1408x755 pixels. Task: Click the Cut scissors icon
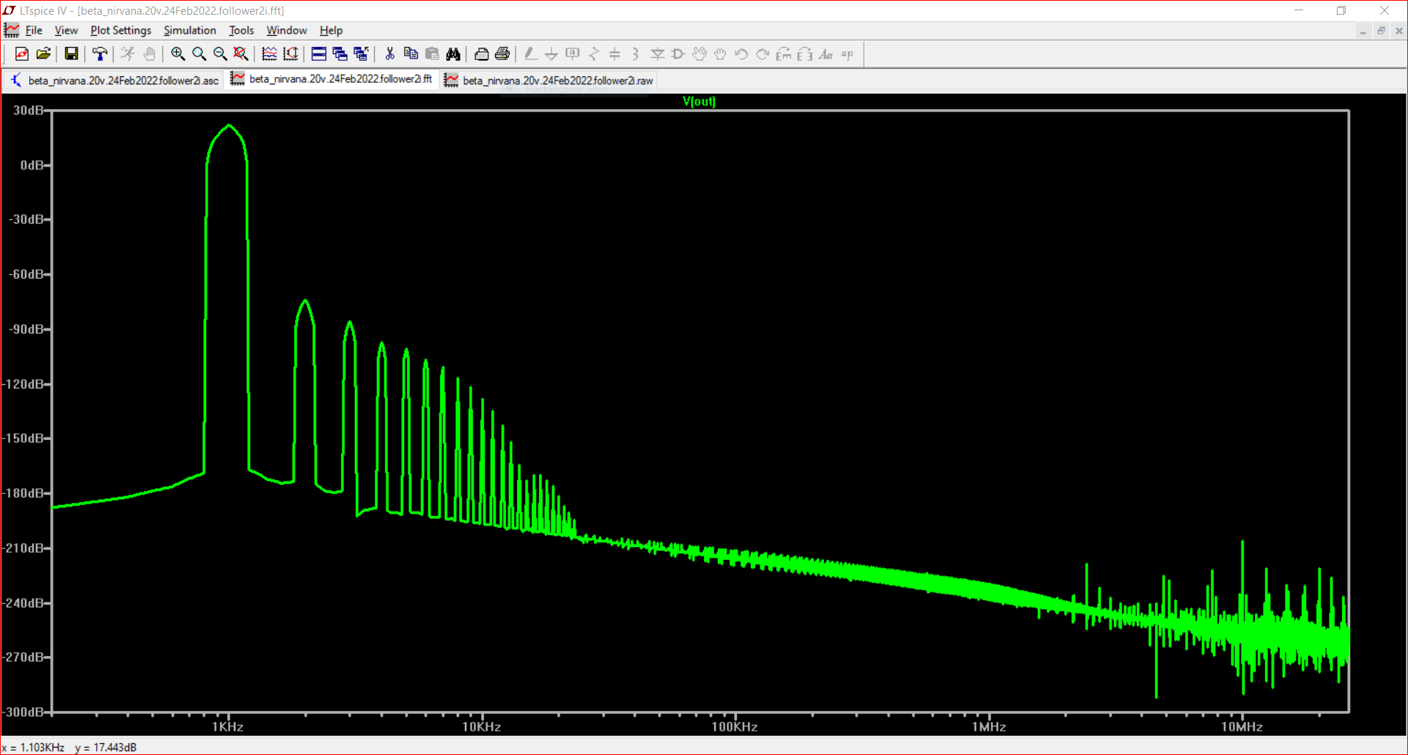tap(389, 54)
